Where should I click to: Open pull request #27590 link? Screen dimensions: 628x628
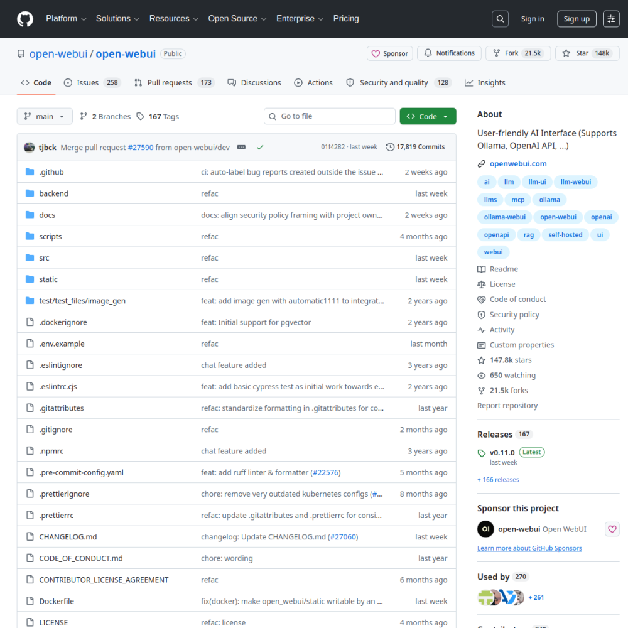point(141,148)
